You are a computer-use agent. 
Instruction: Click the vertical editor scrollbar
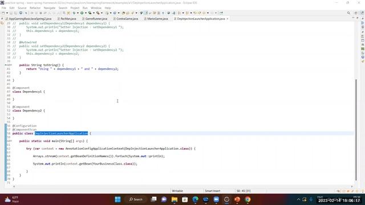[356, 130]
